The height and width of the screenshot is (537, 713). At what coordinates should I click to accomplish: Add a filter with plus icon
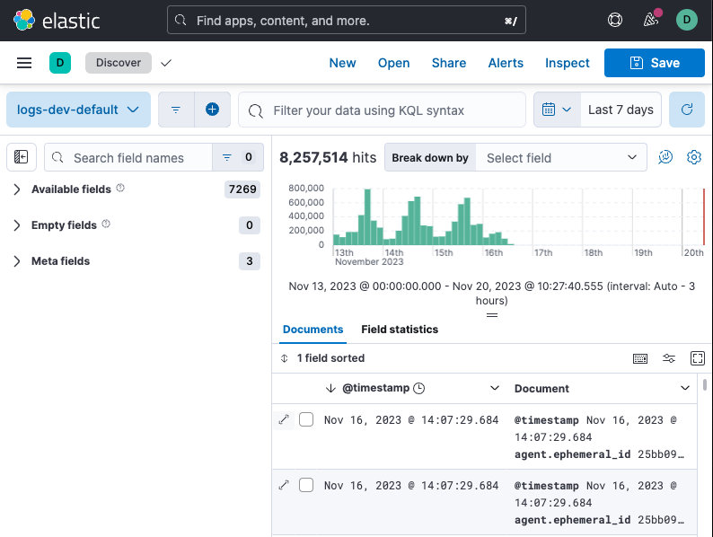[x=212, y=110]
